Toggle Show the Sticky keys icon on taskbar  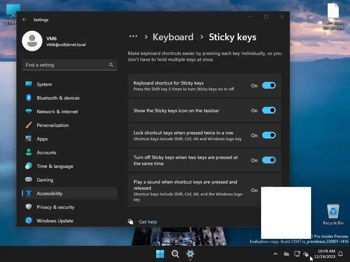tap(269, 110)
